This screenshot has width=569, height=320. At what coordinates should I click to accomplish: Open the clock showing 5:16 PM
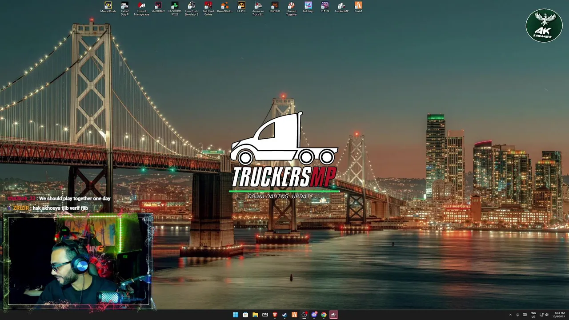click(560, 315)
